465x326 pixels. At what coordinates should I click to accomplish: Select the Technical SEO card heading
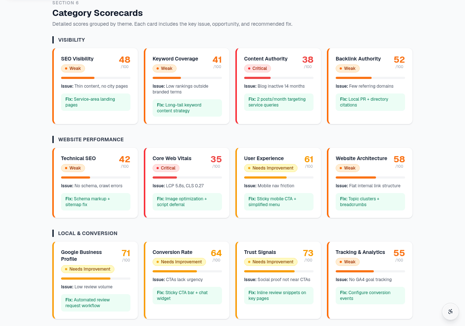tap(78, 158)
